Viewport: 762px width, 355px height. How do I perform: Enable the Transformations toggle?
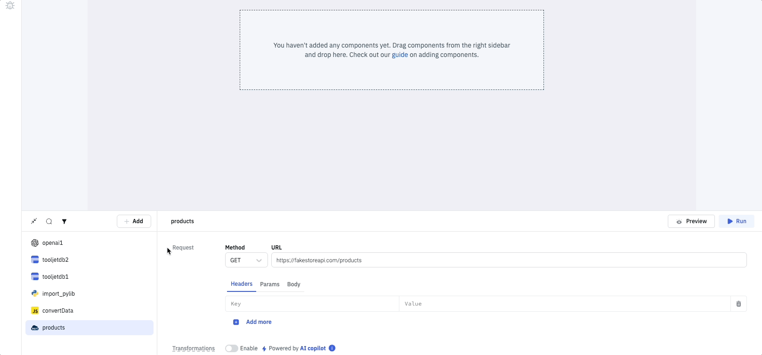point(231,348)
